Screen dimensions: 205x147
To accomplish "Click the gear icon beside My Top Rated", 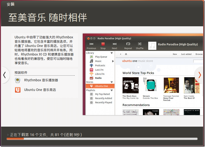I will pos(91,94).
